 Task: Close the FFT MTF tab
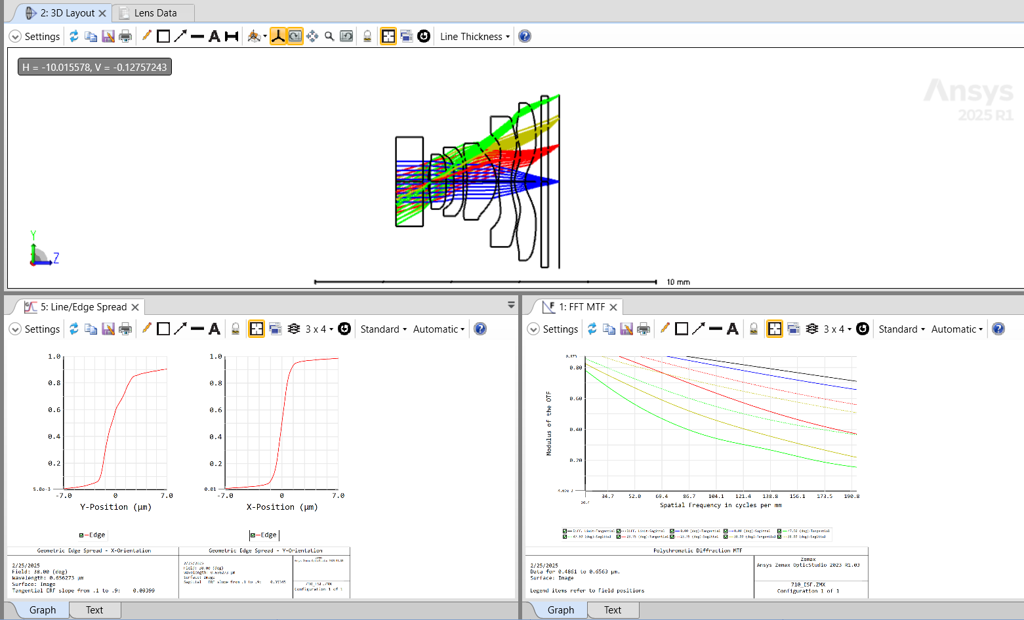pyautogui.click(x=613, y=307)
